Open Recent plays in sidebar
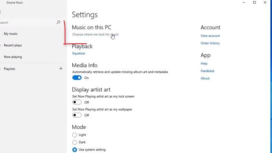The width and height of the screenshot is (272, 153). [13, 45]
